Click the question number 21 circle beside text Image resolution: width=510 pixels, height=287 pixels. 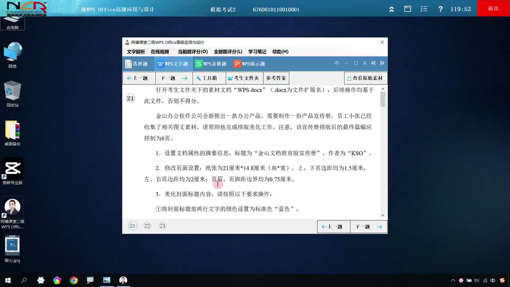point(131,98)
